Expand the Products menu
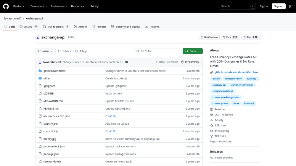The image size is (296, 166). click(x=20, y=6)
